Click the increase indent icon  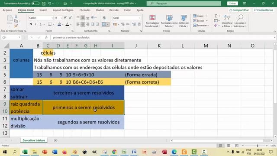click(x=97, y=24)
